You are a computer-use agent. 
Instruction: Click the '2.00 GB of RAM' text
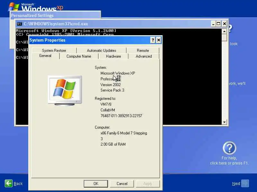point(113,144)
